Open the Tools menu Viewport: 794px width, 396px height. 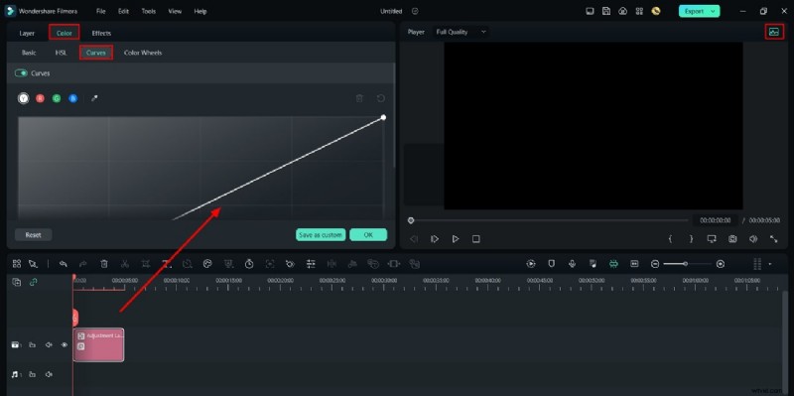(x=148, y=11)
